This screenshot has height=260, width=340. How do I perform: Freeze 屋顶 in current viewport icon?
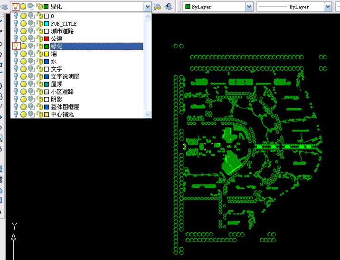[x=31, y=84]
